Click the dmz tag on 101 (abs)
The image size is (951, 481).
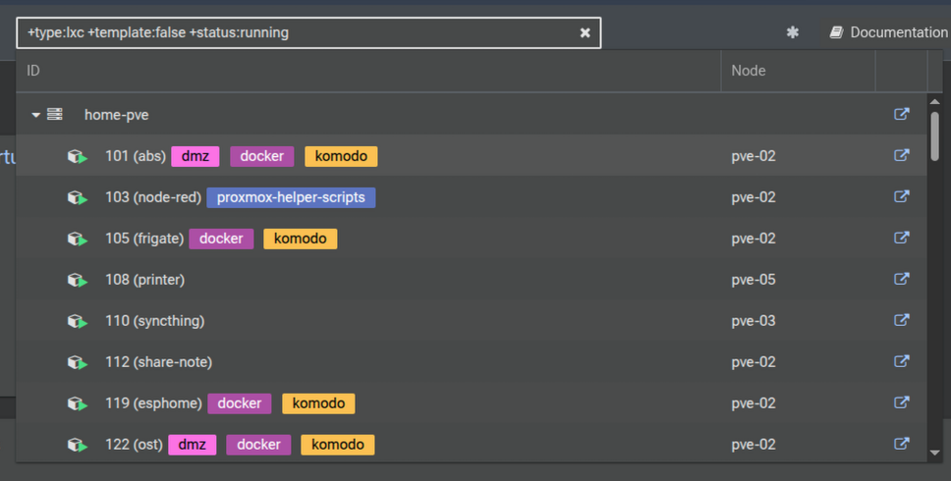pyautogui.click(x=196, y=156)
